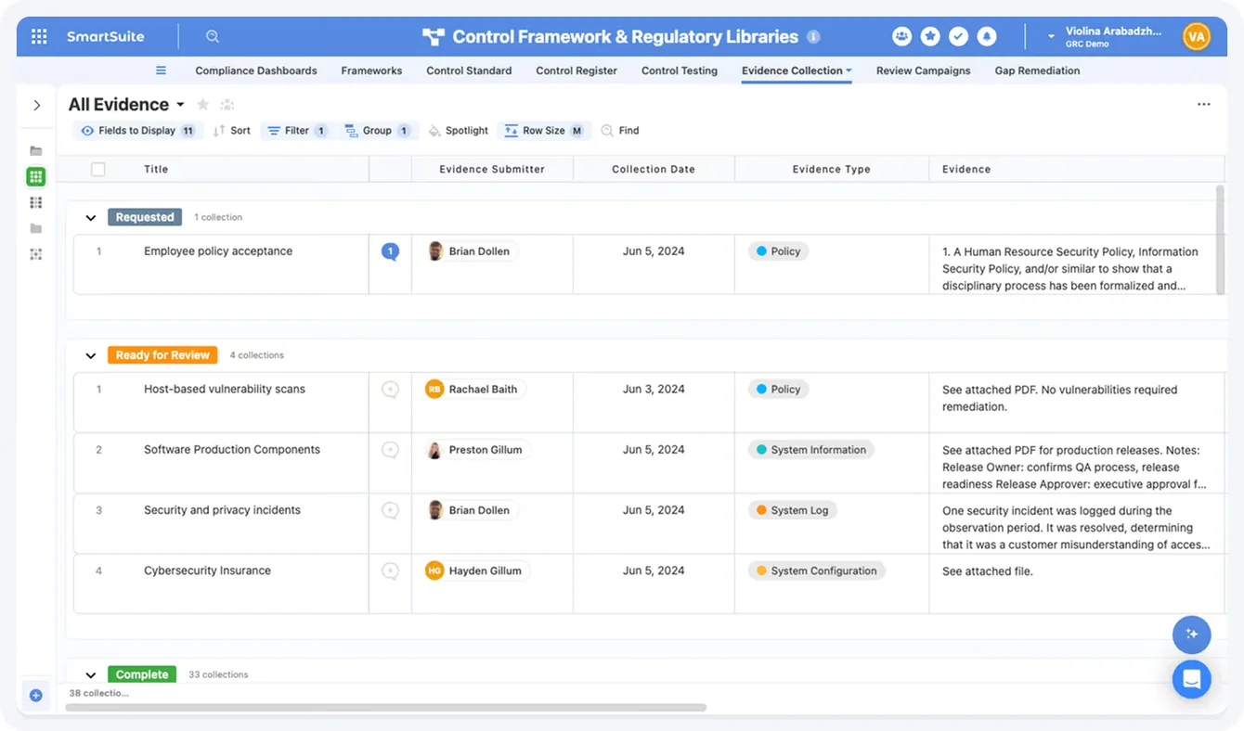Click the top folder icon in sidebar
This screenshot has height=731, width=1244.
click(x=36, y=150)
